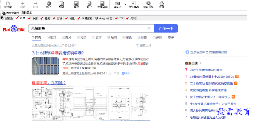Select the 中搜 search engine tab

(x=33, y=18)
